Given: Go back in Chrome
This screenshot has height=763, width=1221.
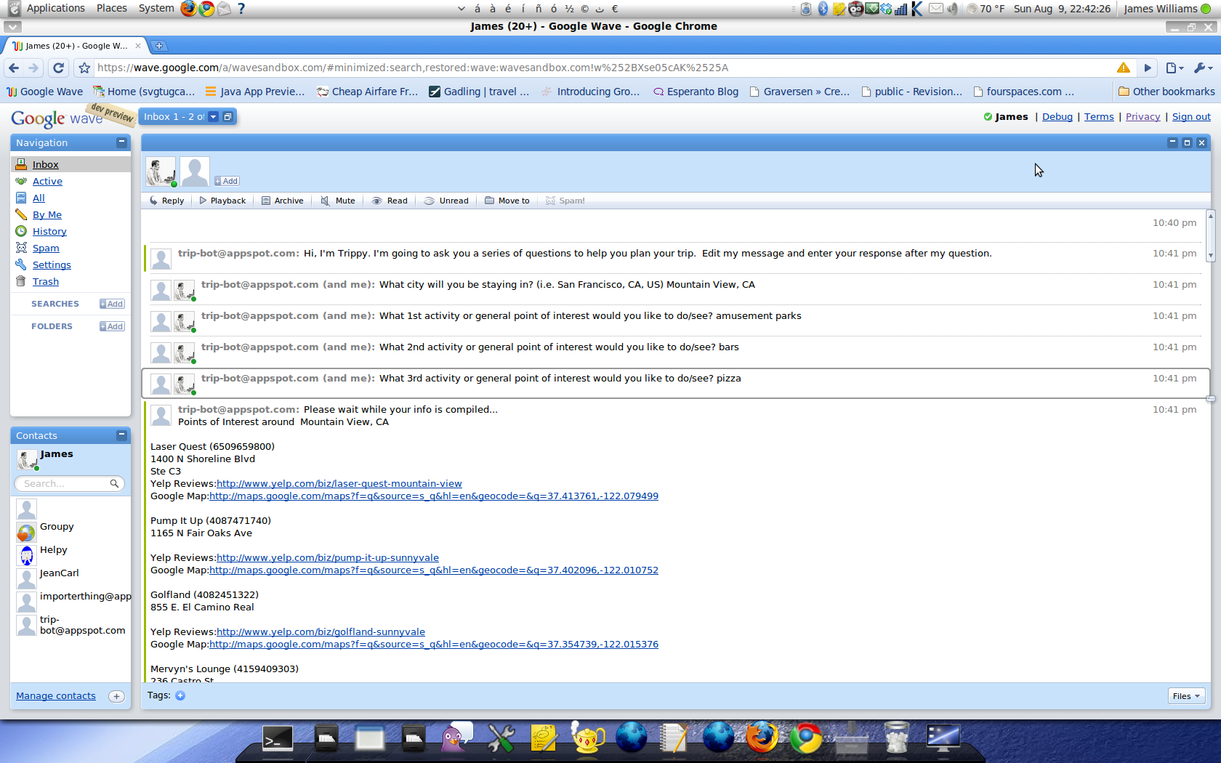Looking at the screenshot, I should coord(14,68).
